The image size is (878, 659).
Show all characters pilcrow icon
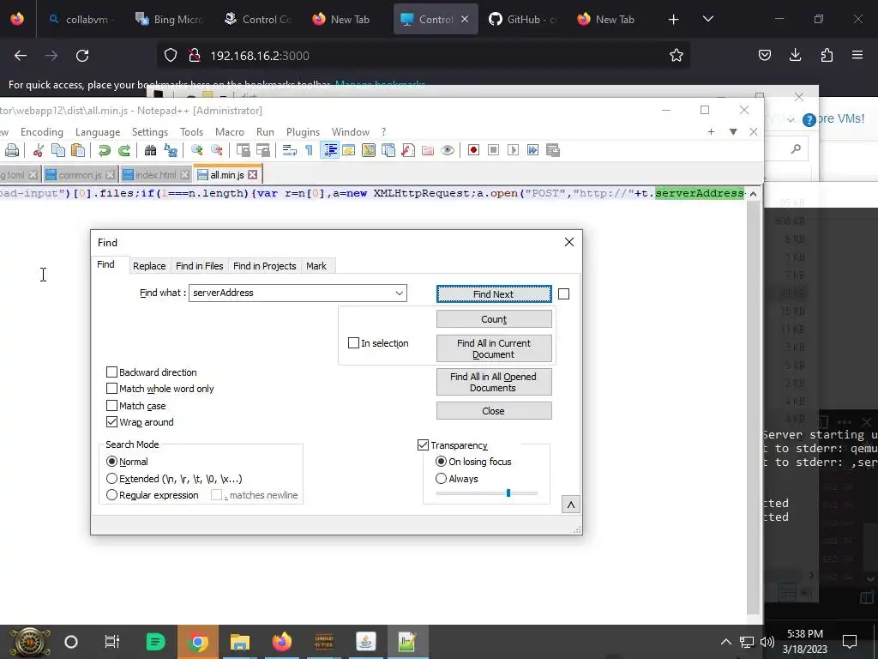point(309,150)
